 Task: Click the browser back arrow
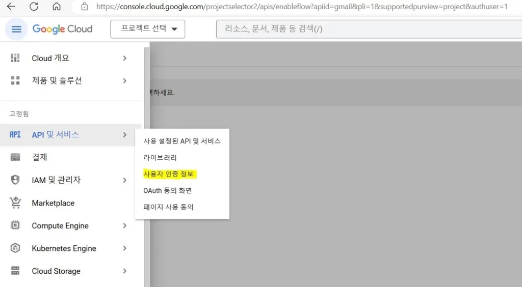11,6
